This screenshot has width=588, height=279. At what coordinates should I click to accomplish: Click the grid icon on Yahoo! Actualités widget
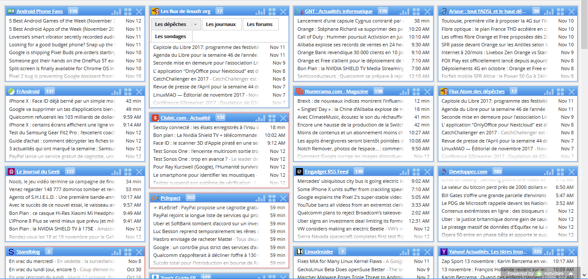[x=561, y=252]
